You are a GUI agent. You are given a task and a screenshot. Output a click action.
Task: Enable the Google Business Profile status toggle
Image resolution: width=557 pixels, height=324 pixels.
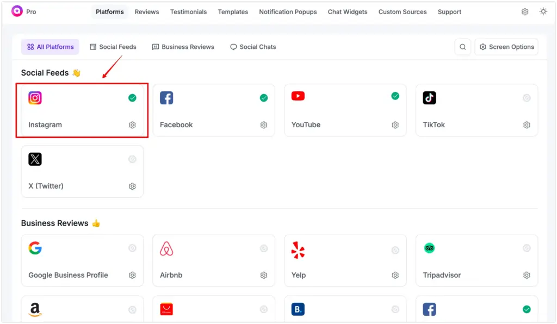pyautogui.click(x=132, y=248)
